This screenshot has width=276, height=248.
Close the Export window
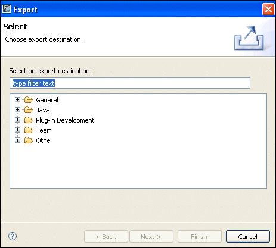[268, 9]
